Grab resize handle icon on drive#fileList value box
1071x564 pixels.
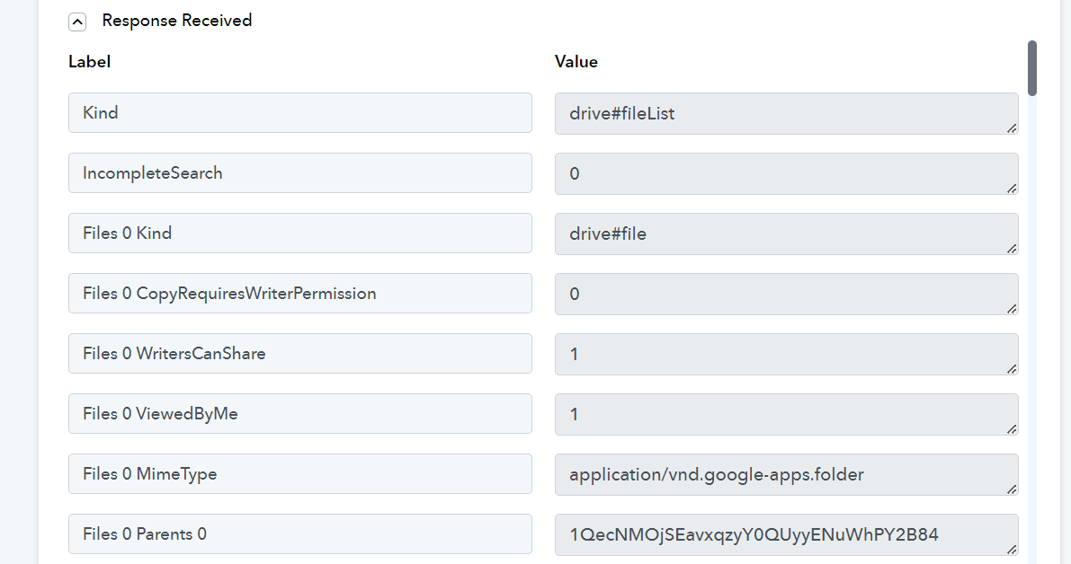coord(1012,128)
